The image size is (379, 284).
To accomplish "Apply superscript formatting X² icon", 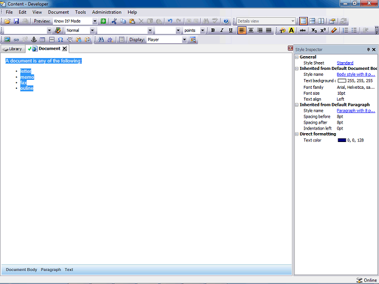I will click(x=323, y=30).
